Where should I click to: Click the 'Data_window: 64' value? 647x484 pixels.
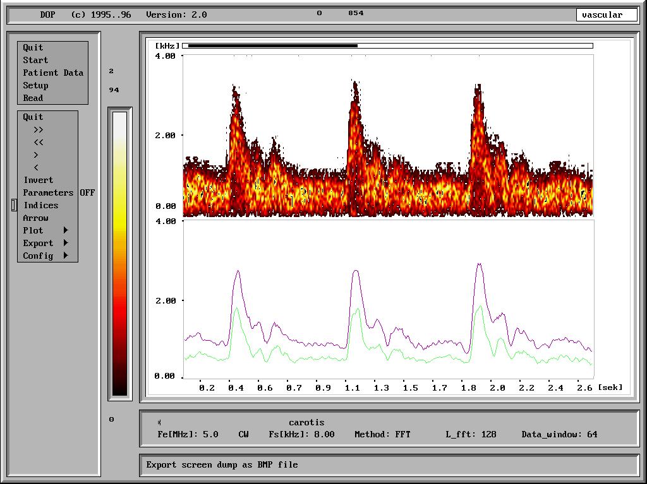click(560, 435)
